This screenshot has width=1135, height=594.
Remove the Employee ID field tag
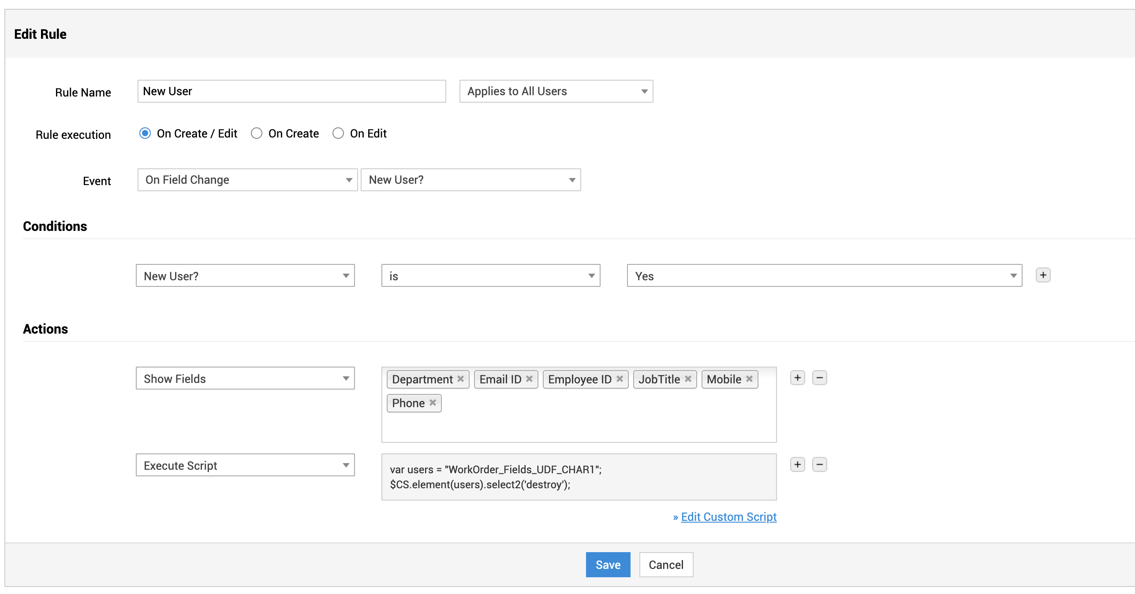[620, 379]
